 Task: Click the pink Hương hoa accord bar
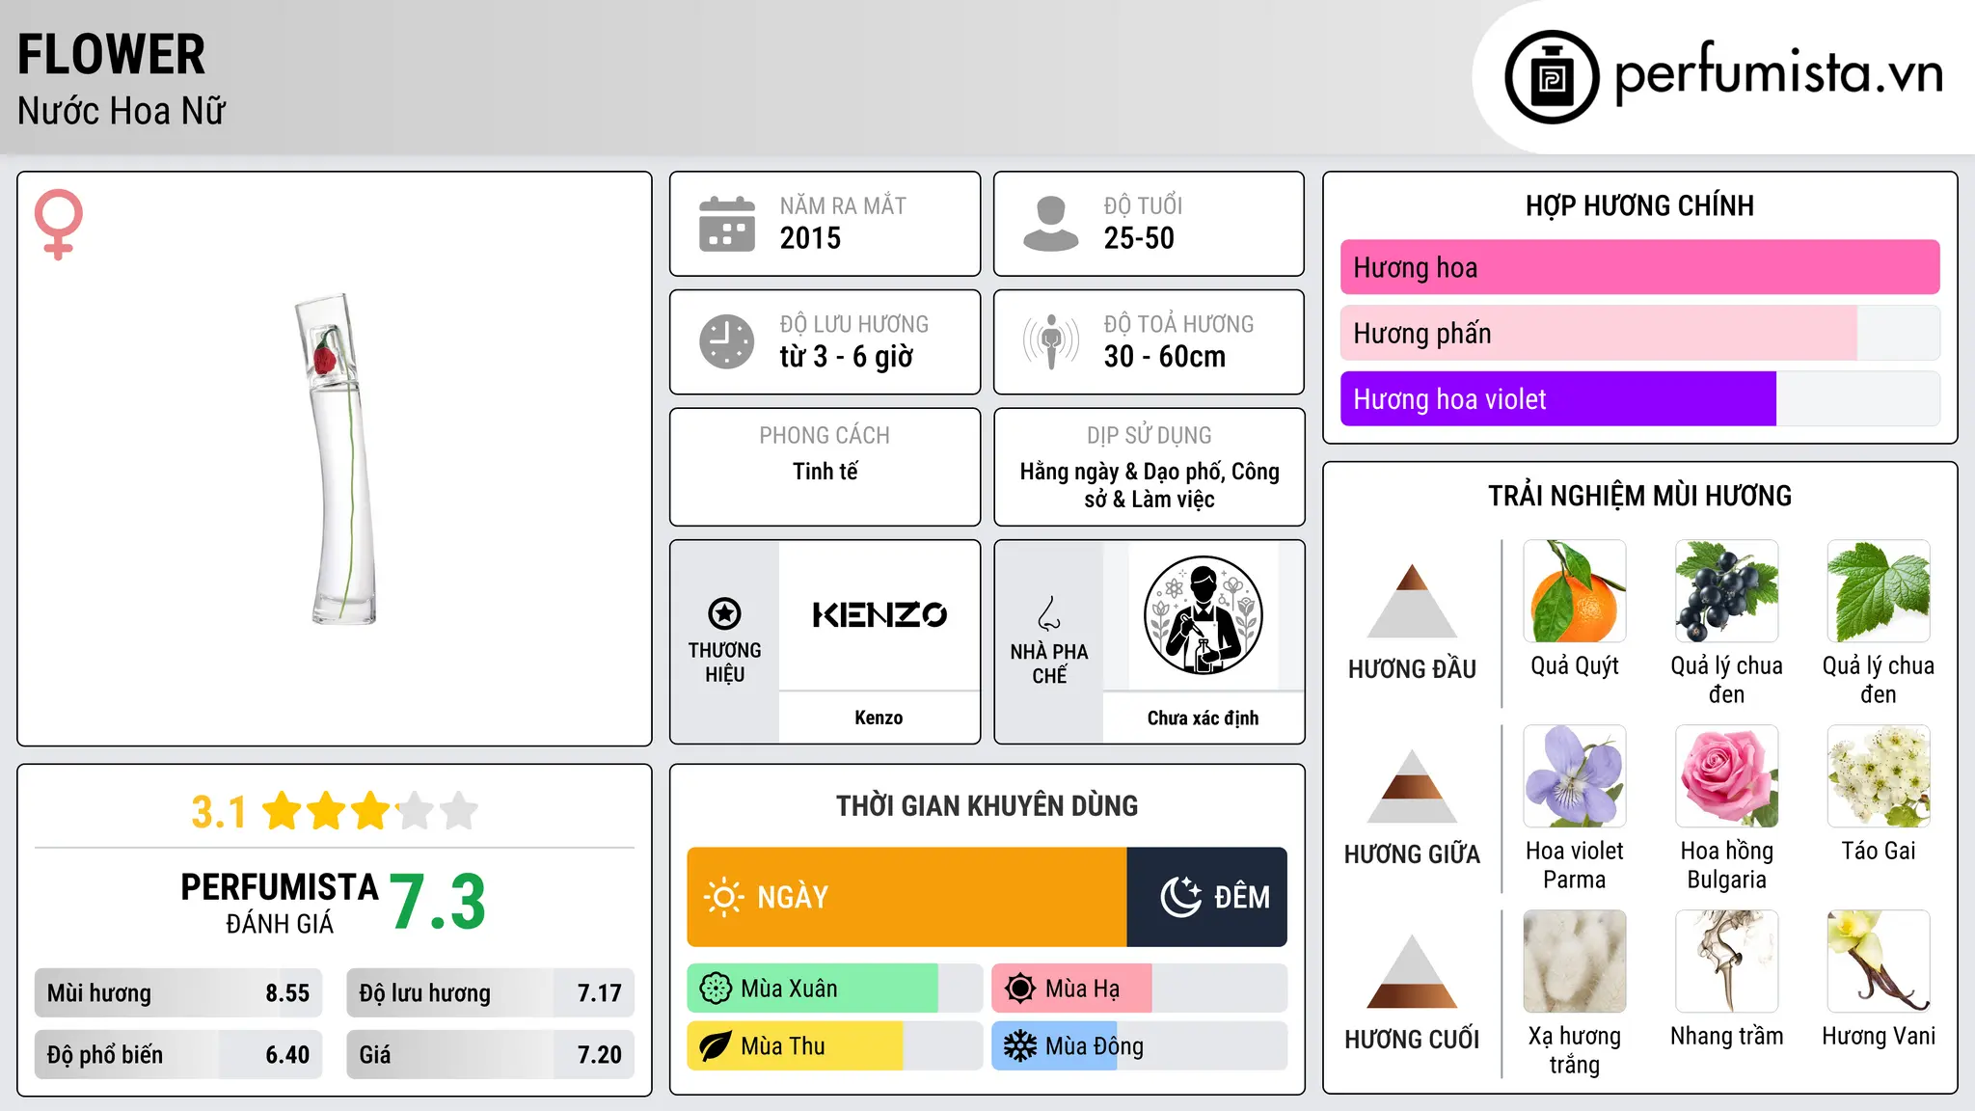coord(1639,267)
